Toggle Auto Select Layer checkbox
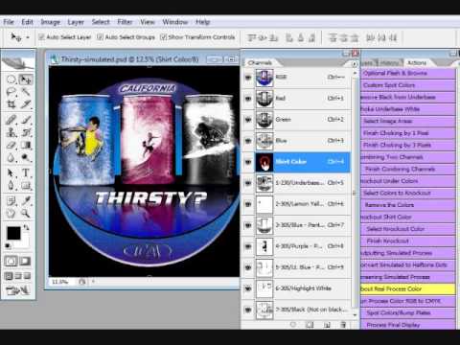Screen dimensions: 460x345 click(41, 37)
